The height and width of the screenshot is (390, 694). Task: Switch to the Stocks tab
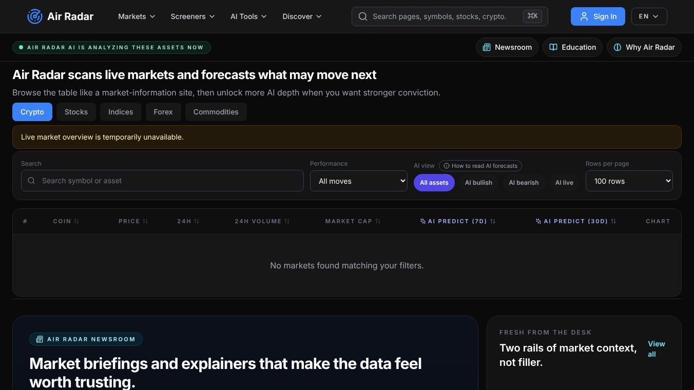[76, 112]
